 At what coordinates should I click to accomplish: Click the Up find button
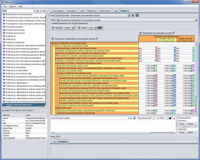point(37,11)
